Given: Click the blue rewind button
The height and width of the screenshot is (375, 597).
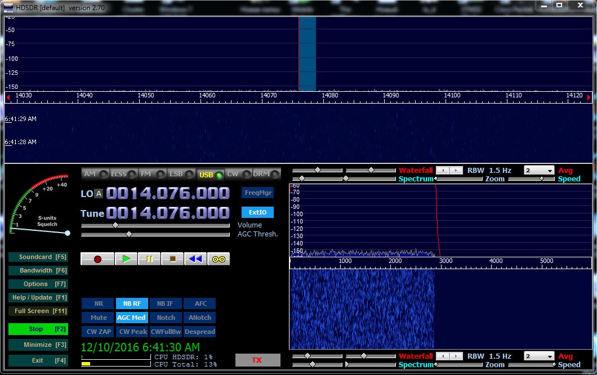Looking at the screenshot, I should coord(195,259).
